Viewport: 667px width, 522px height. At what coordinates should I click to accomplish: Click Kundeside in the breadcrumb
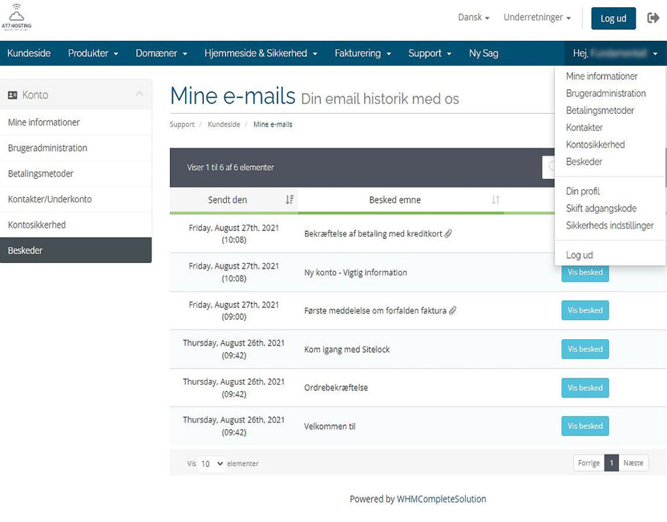pyautogui.click(x=223, y=124)
